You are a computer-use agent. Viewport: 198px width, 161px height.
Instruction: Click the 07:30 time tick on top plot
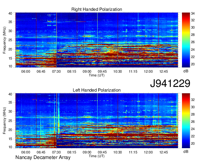click(x=56, y=71)
